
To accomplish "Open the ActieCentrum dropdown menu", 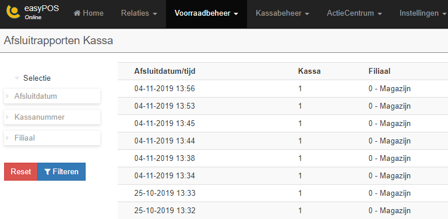I will coord(354,13).
